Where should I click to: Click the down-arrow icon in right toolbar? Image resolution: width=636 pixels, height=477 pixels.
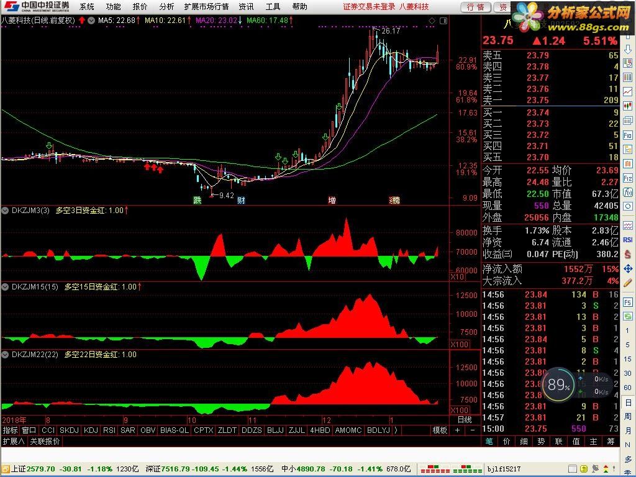(628, 50)
